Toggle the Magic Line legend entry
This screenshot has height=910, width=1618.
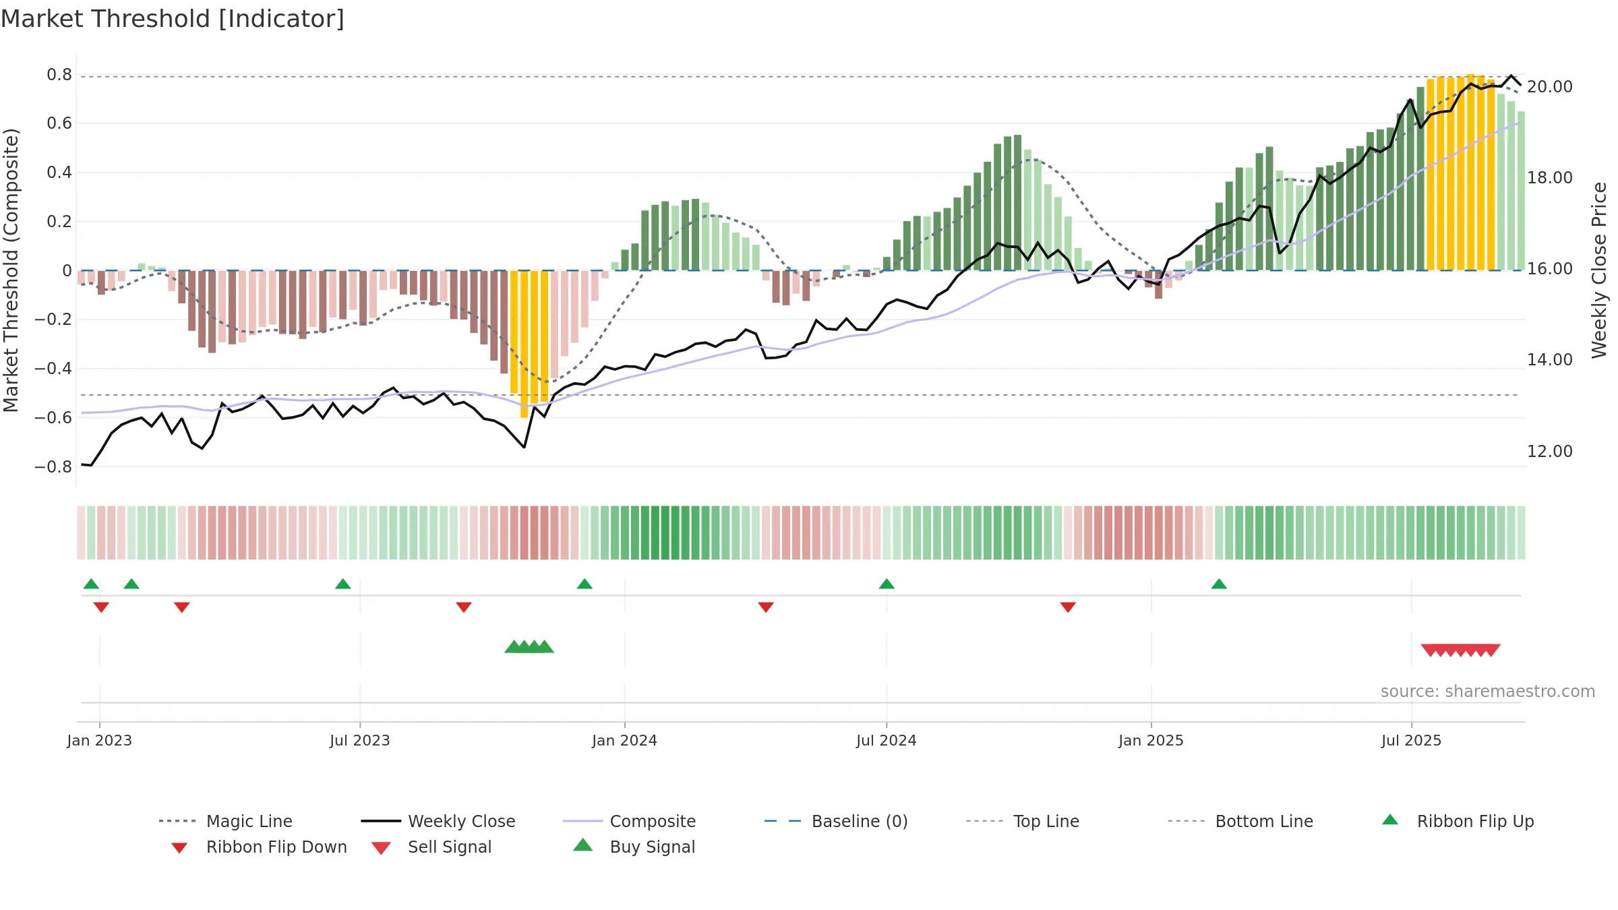pos(225,821)
